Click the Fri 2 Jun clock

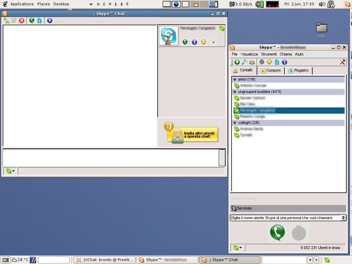pyautogui.click(x=299, y=4)
